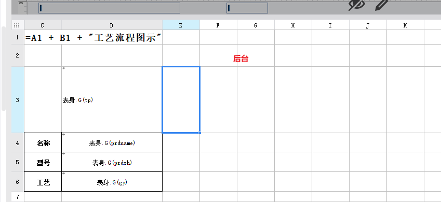Select row 5 header
The image size is (441, 202).
(x=18, y=162)
